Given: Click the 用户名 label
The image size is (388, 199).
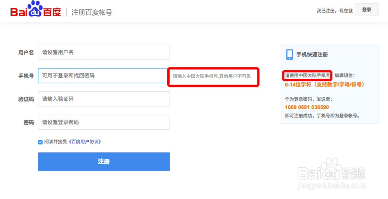Looking at the screenshot, I should pyautogui.click(x=26, y=53).
